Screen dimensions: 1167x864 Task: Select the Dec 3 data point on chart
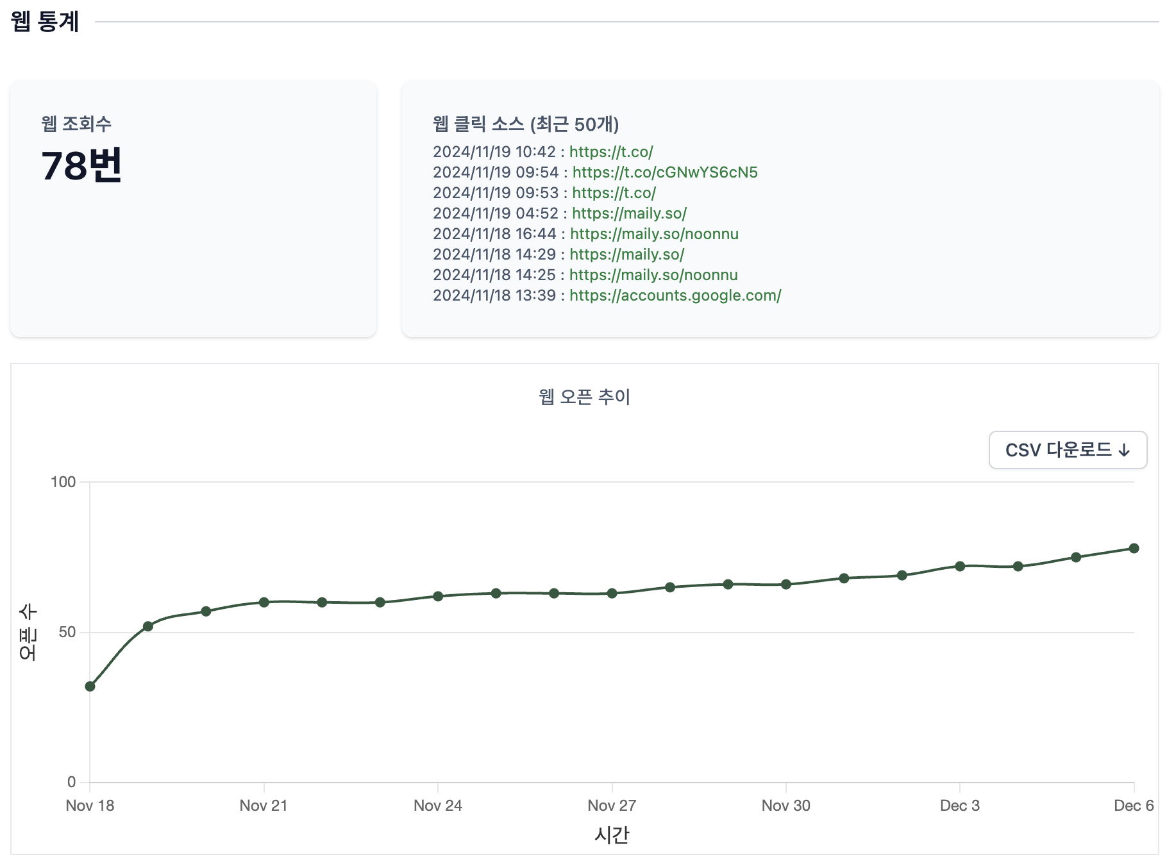coord(960,567)
